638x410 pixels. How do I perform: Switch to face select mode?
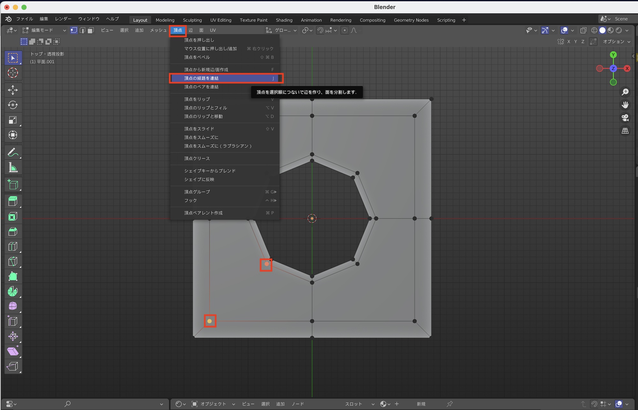click(91, 30)
